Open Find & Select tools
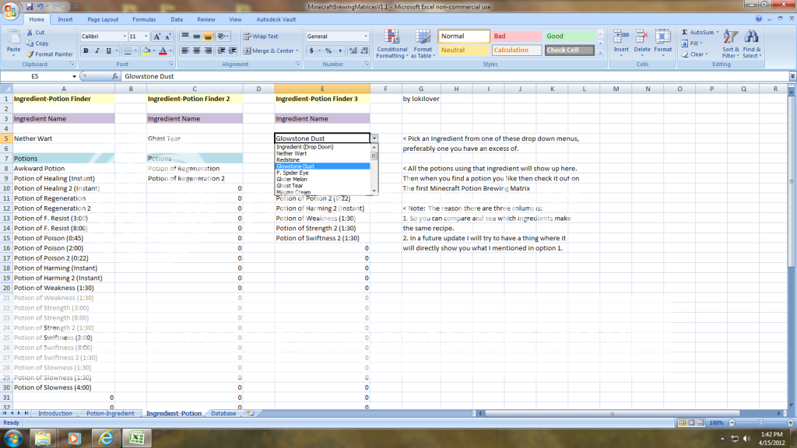The height and width of the screenshot is (448, 797). [x=750, y=43]
